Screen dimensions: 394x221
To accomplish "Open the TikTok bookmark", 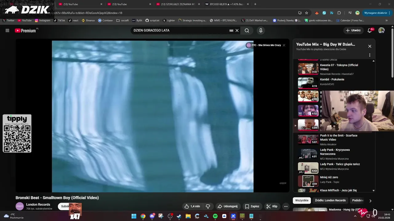I will tap(59, 20).
